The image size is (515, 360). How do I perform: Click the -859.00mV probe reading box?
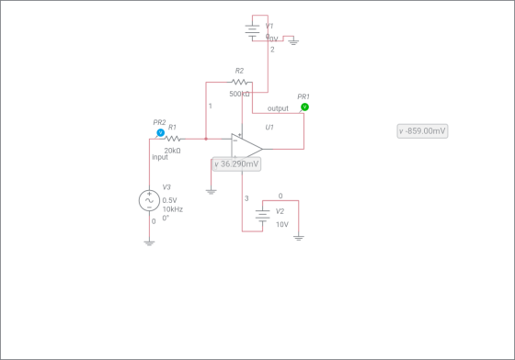422,131
